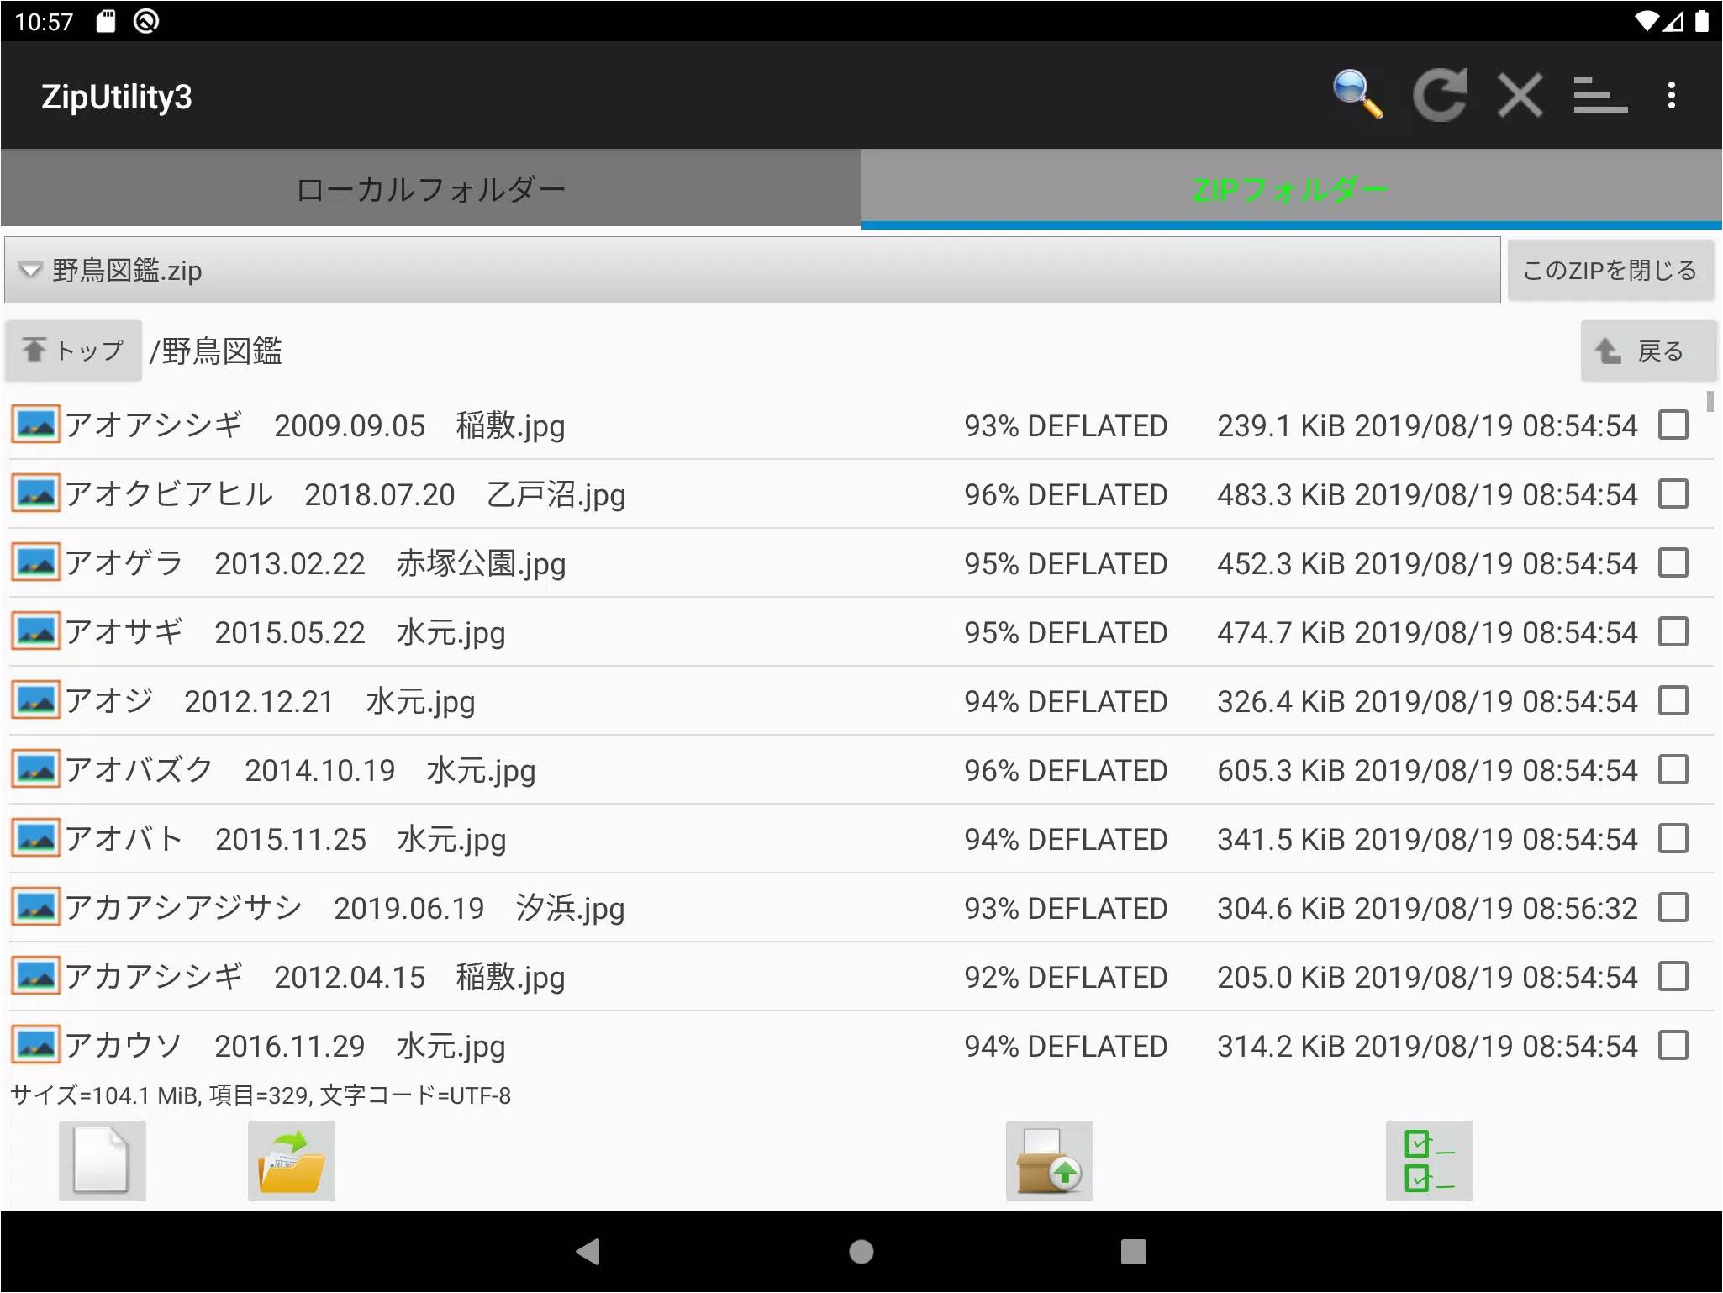
Task: Select the ZIPフォルダー tab
Action: point(1292,188)
